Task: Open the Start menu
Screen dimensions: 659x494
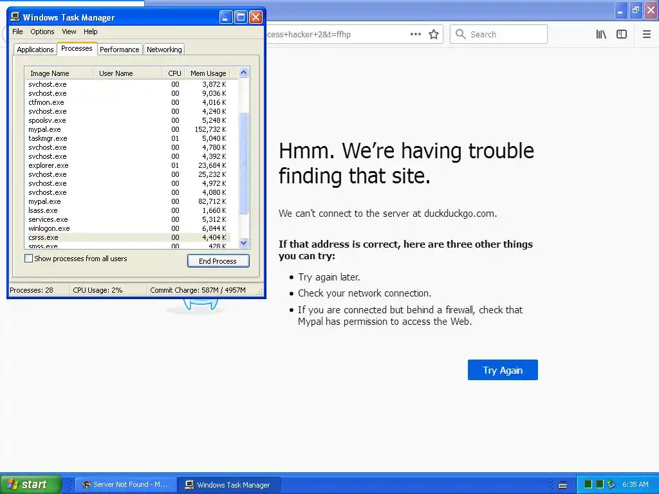Action: [x=30, y=484]
